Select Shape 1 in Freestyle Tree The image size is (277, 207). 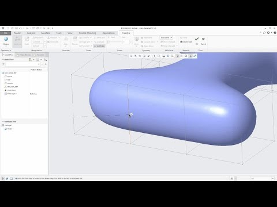[9, 129]
